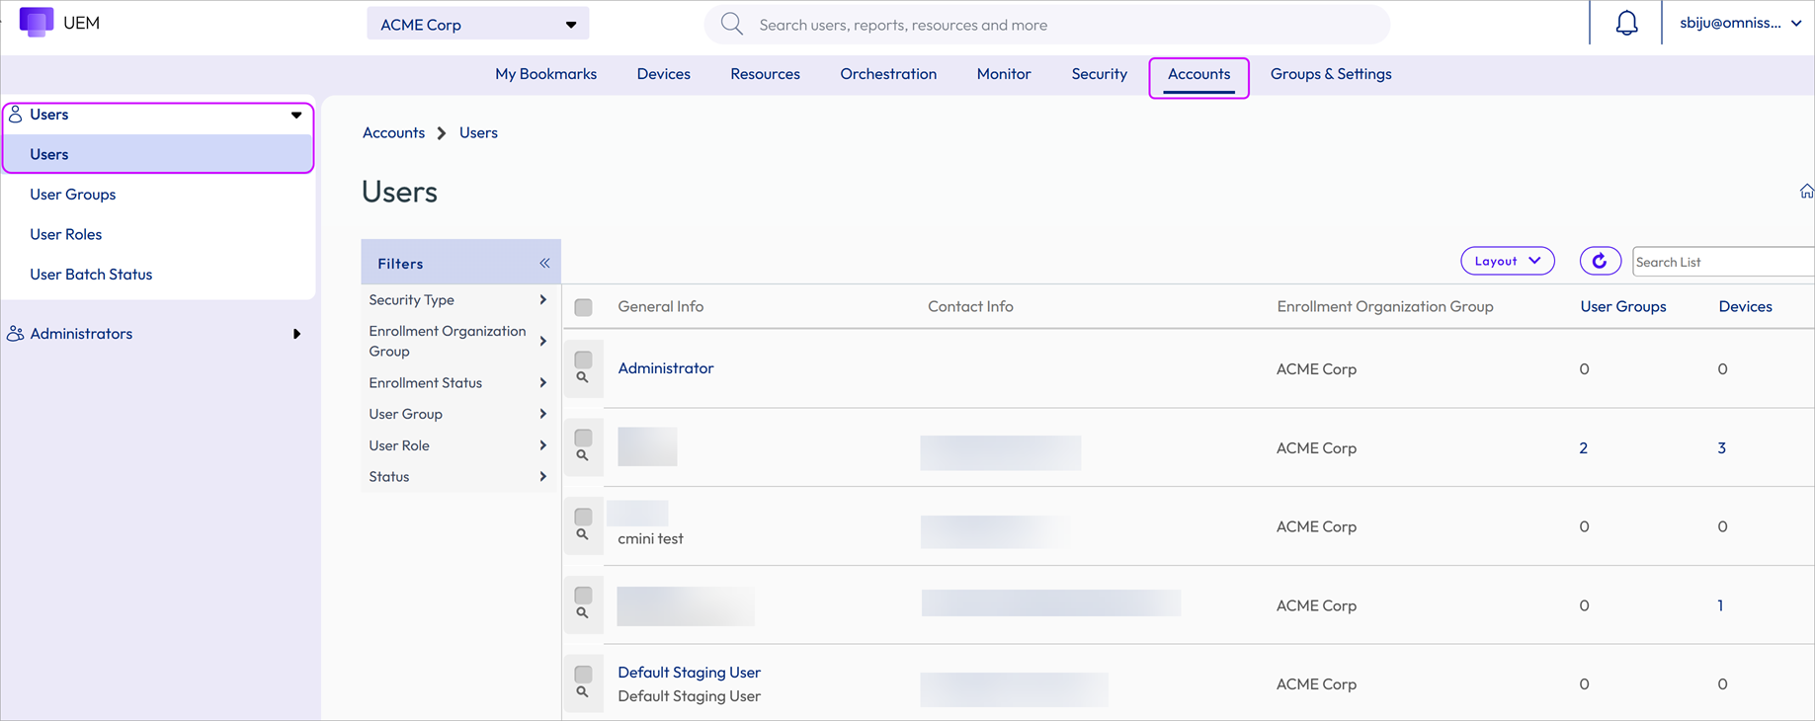Viewport: 1815px width, 721px height.
Task: Check the checkbox for row with 1 device
Action: [x=584, y=596]
